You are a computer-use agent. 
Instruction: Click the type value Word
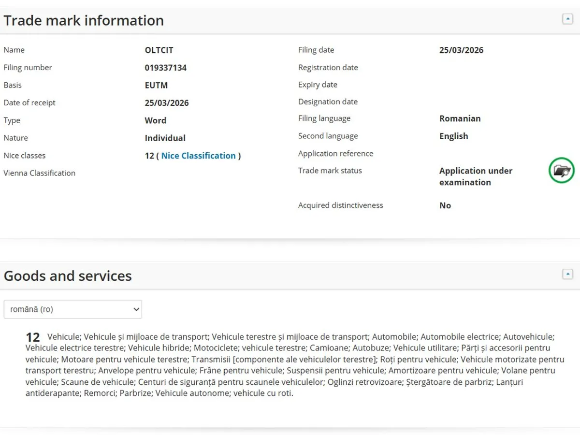(x=155, y=121)
